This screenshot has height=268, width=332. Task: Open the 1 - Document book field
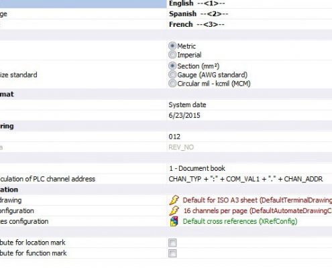pos(250,168)
